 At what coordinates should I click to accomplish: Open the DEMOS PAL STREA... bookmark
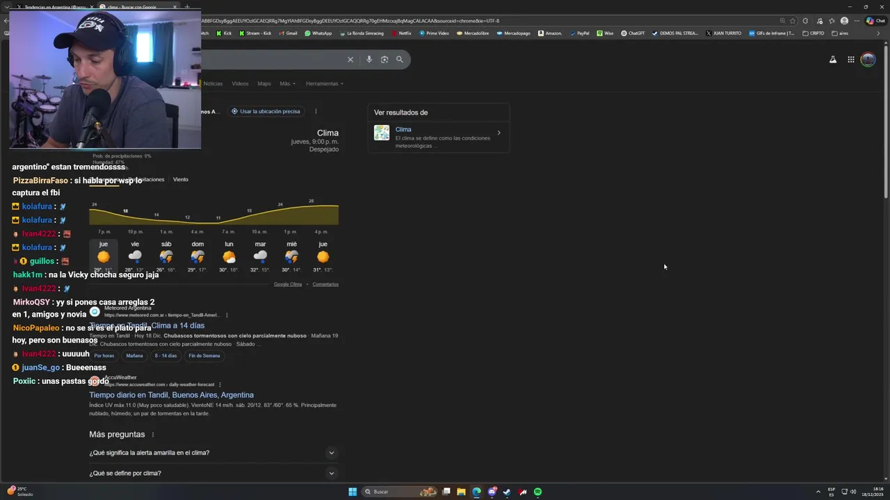coord(675,33)
